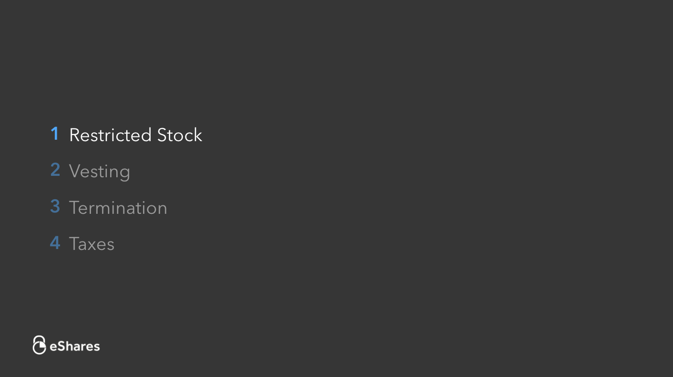Viewport: 673px width, 377px height.
Task: Click the word "Restricted" in the first item
Action: coord(110,135)
